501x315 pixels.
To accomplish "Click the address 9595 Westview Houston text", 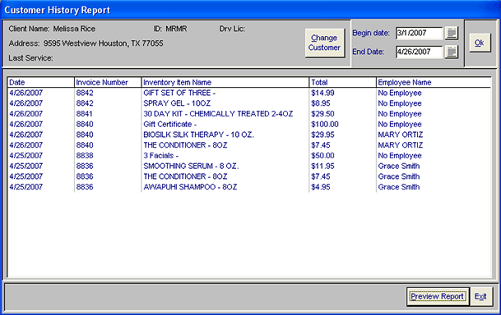I will click(86, 43).
